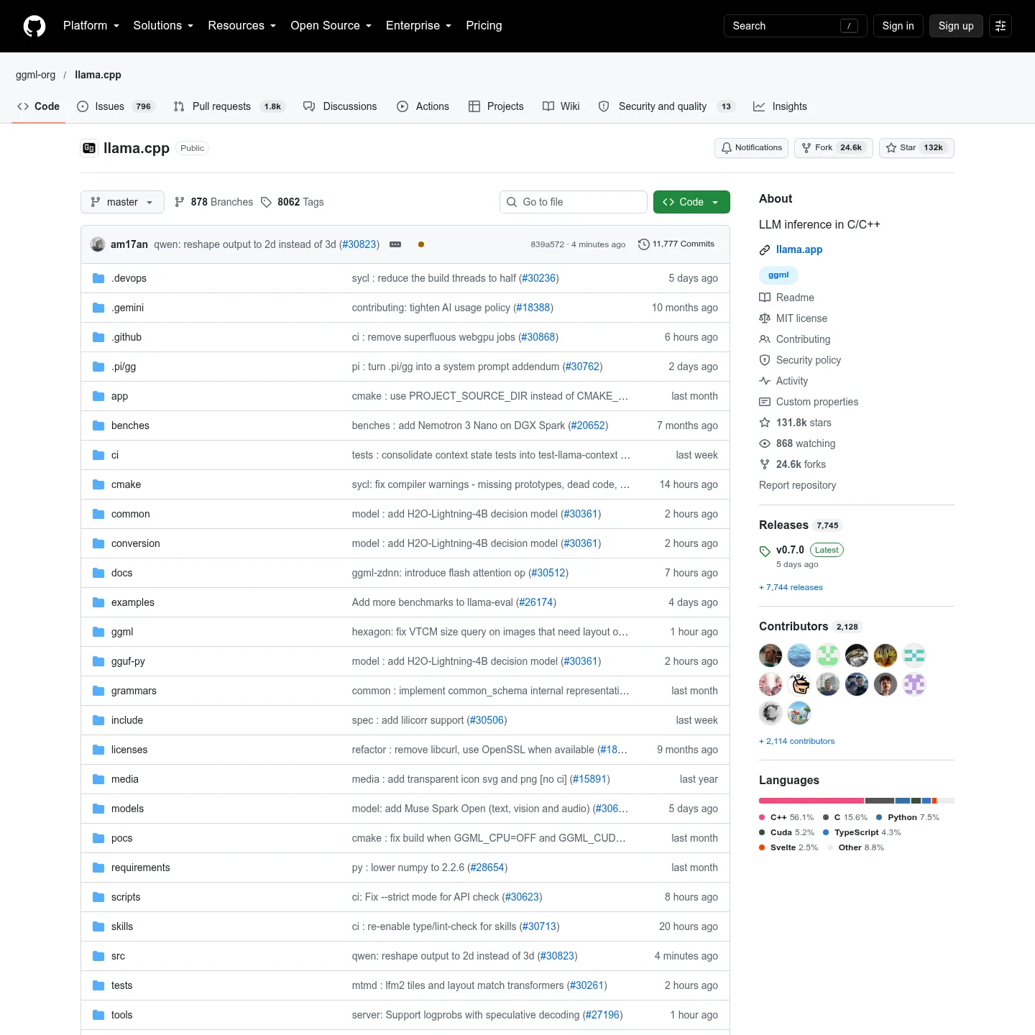Open the ggml-org organization link
Image resolution: width=1035 pixels, height=1035 pixels.
point(35,75)
